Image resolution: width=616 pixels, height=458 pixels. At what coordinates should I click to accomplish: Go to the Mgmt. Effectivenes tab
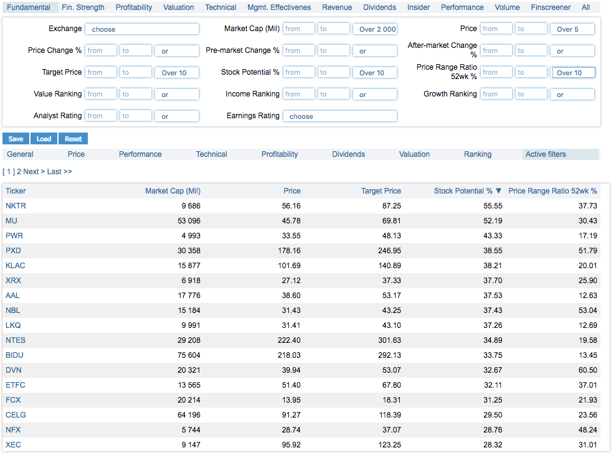[279, 7]
